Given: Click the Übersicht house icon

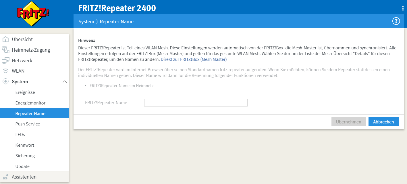Looking at the screenshot, I should coord(5,39).
